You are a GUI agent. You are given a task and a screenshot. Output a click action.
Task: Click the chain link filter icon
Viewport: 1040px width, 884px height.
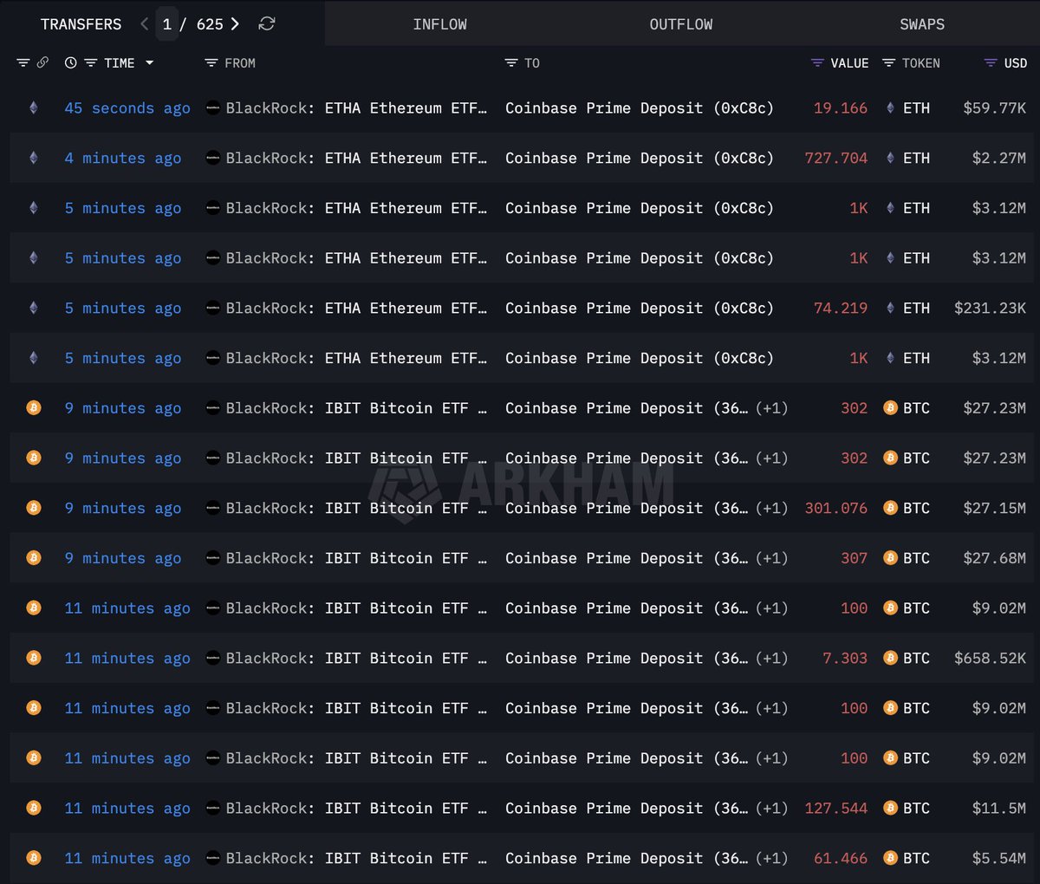tap(42, 62)
